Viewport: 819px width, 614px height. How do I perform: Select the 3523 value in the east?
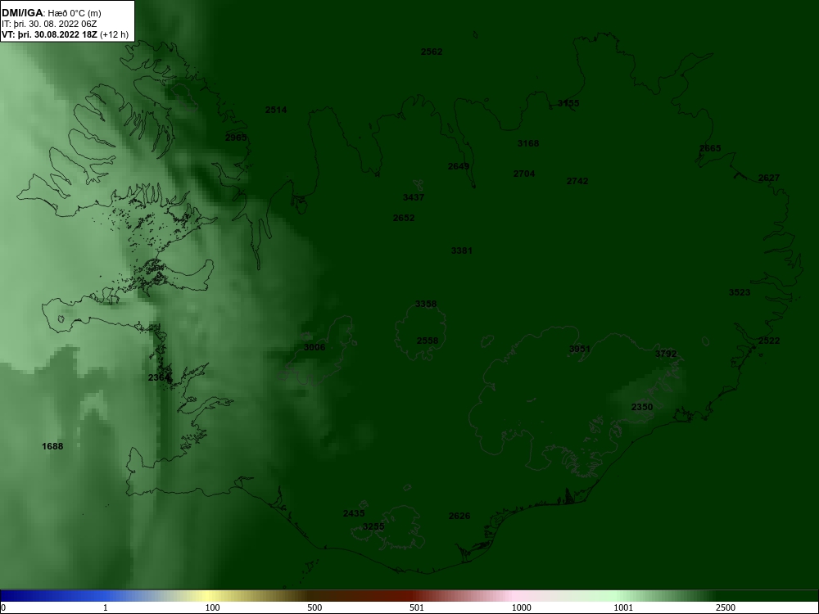740,292
